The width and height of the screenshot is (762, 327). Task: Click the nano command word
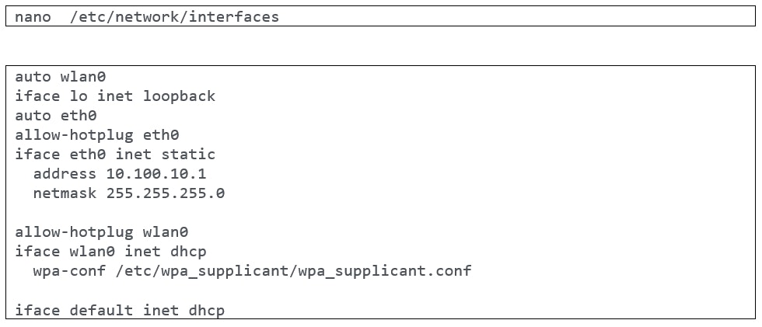[x=33, y=16]
